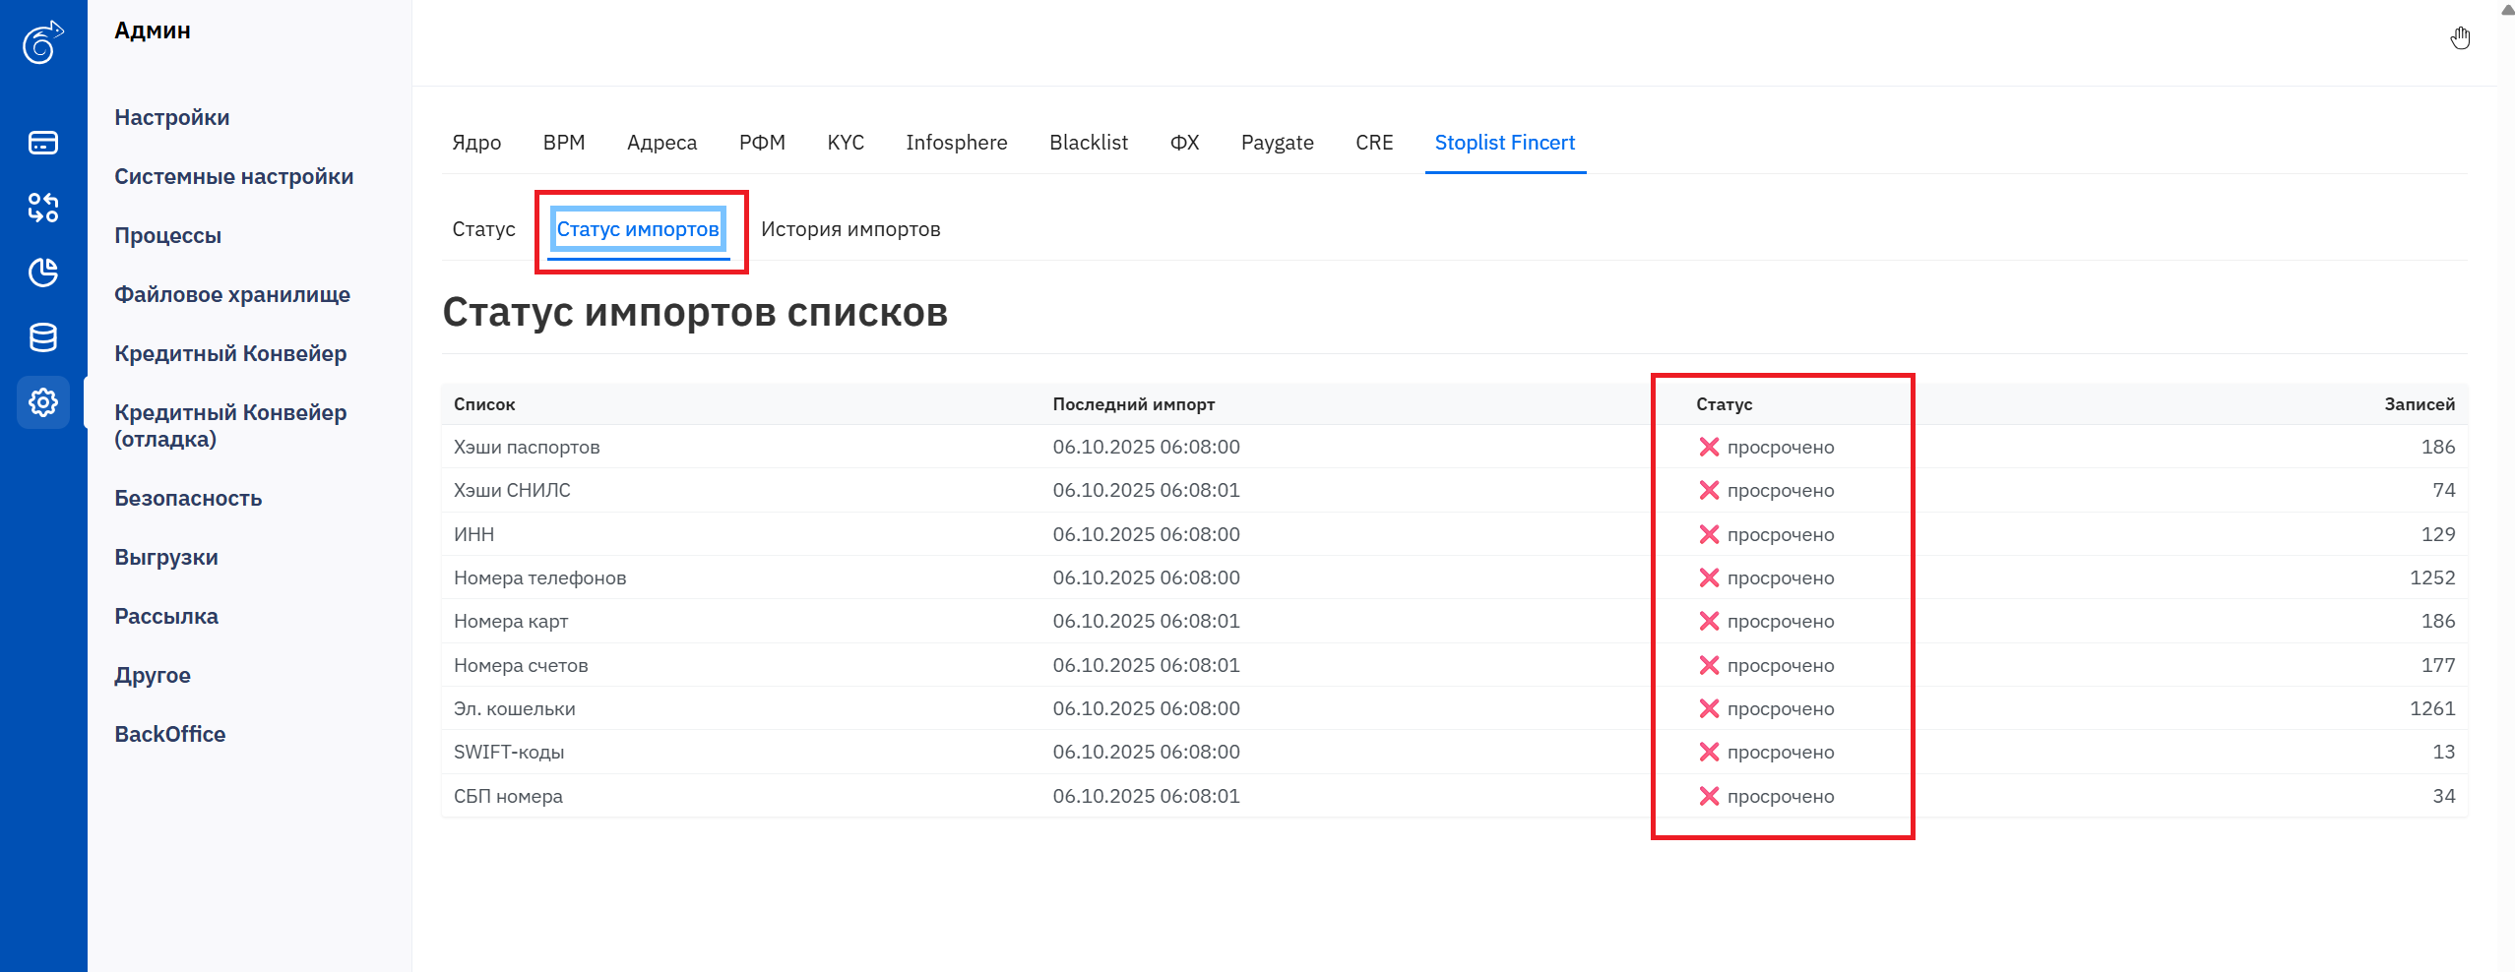
Task: Click scrollbar up arrow at top right
Action: pos(2506,9)
